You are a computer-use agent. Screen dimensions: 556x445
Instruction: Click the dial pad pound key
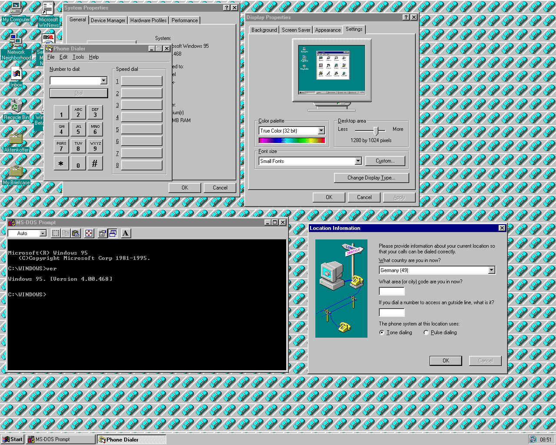pos(95,163)
